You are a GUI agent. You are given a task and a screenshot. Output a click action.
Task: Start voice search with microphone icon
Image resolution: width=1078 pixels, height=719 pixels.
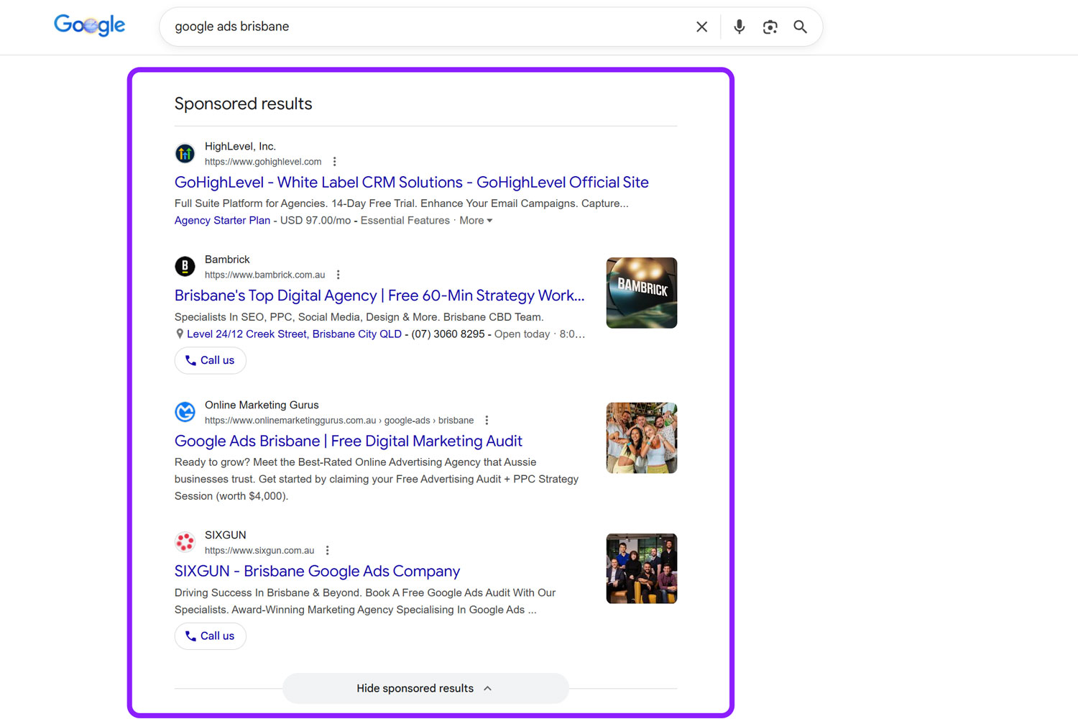(739, 27)
